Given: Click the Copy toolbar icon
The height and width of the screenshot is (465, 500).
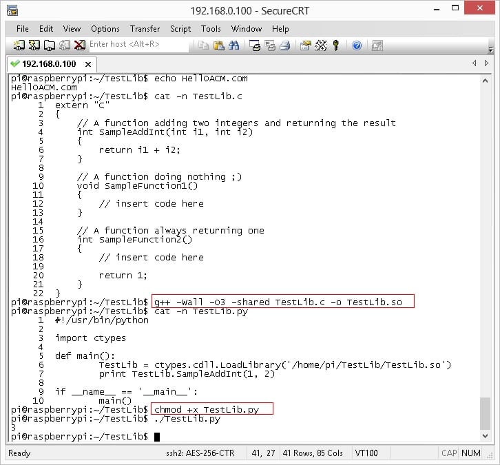Looking at the screenshot, I should point(203,45).
